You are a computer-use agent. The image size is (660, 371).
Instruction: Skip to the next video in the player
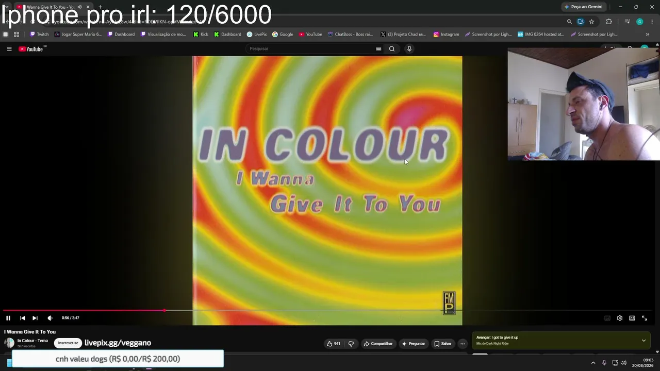pyautogui.click(x=35, y=318)
